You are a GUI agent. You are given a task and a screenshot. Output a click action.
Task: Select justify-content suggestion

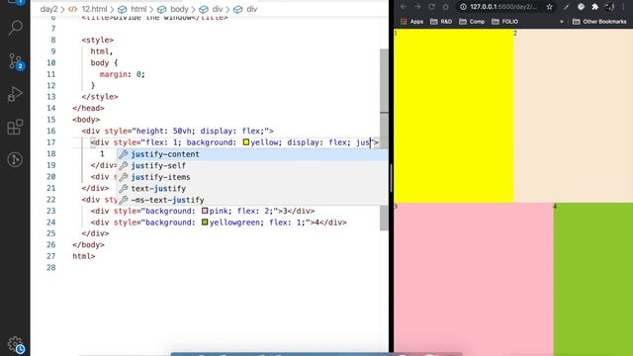tap(252, 154)
